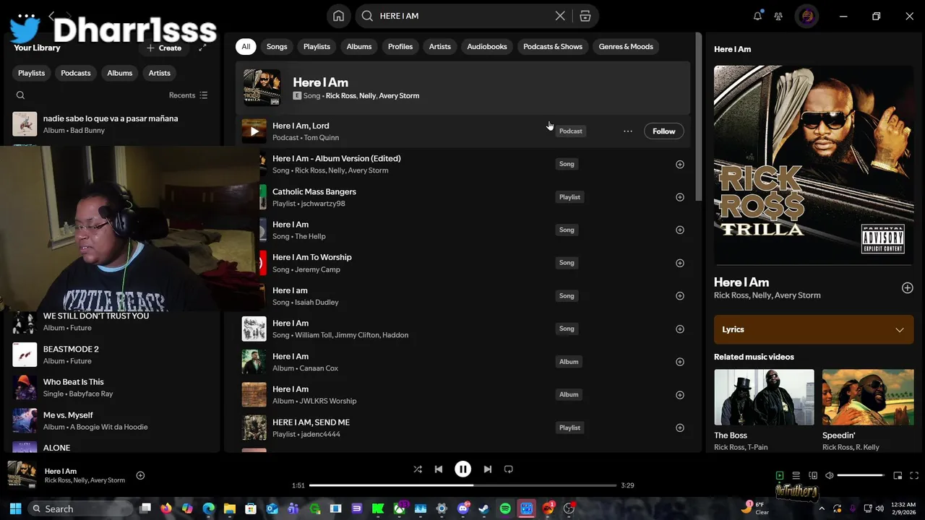Open Bad Bunny's nadie sabe album
The height and width of the screenshot is (520, 925).
[112, 124]
